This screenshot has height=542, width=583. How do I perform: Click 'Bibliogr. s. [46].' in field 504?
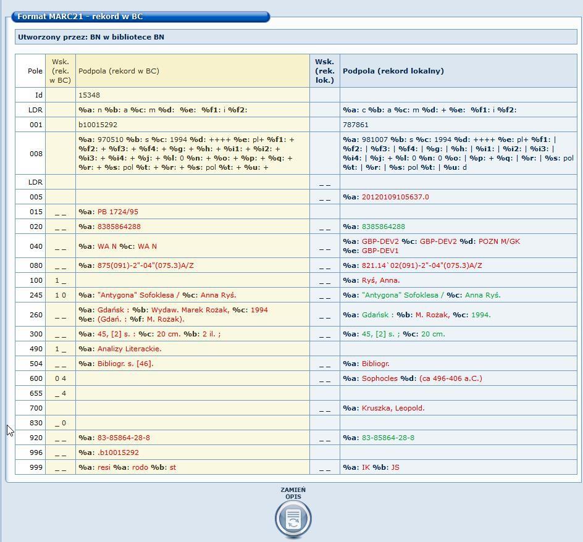[x=125, y=364]
